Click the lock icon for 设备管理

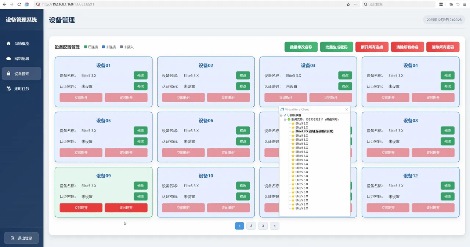pyautogui.click(x=8, y=74)
